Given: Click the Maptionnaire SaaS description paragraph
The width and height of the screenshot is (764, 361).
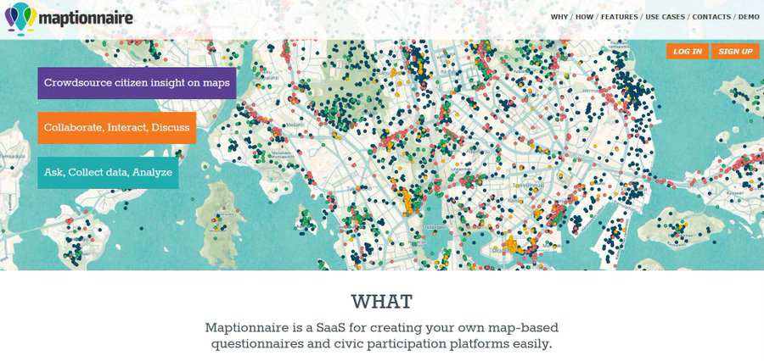Looking at the screenshot, I should (381, 336).
